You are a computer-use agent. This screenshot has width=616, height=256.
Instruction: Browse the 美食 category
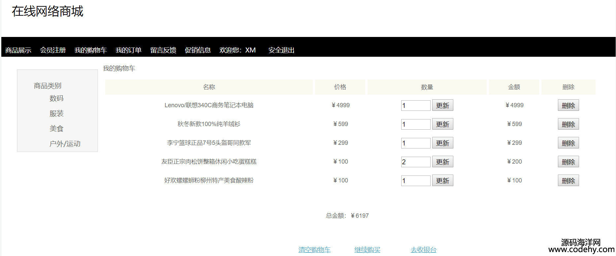(x=56, y=129)
